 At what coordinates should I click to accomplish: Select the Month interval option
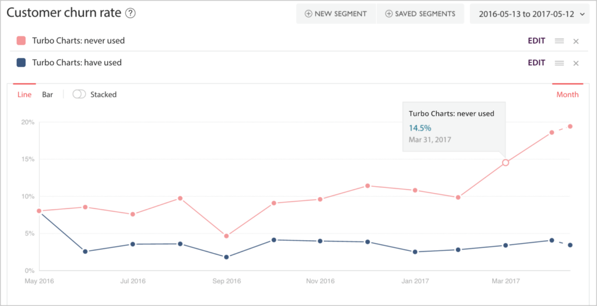[568, 95]
